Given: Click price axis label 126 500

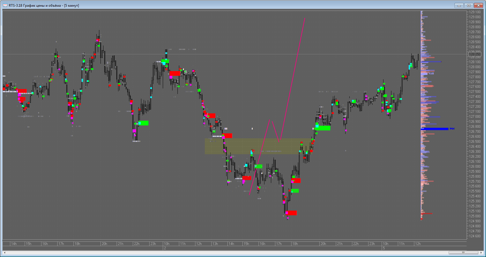Looking at the screenshot, I should tap(475, 142).
